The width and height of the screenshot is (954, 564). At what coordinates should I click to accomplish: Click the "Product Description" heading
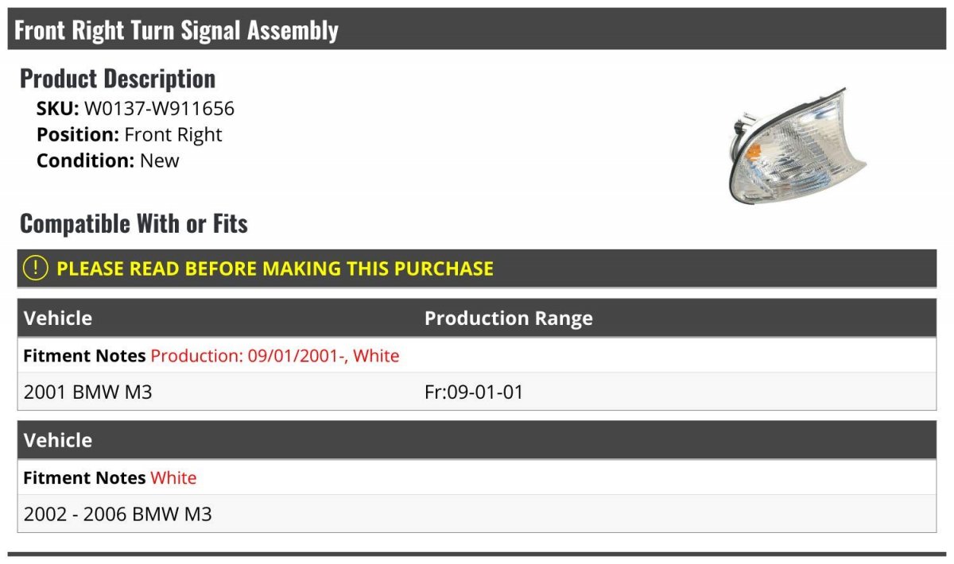pos(118,79)
